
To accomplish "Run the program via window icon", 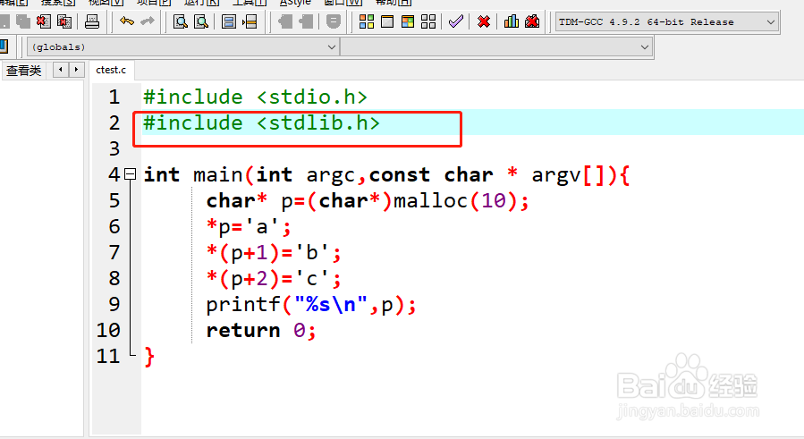I will pos(387,21).
